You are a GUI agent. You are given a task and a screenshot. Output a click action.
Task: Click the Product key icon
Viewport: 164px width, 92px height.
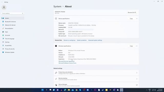click(56, 73)
